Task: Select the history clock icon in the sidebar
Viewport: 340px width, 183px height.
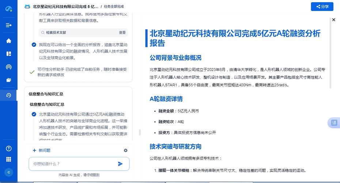Action: pos(9,95)
